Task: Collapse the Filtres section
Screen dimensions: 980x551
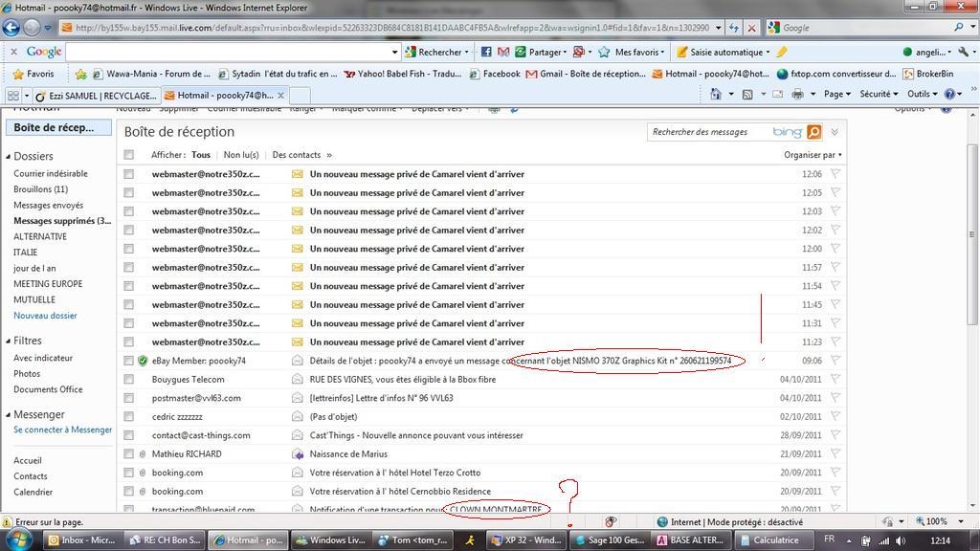Action: (8, 342)
